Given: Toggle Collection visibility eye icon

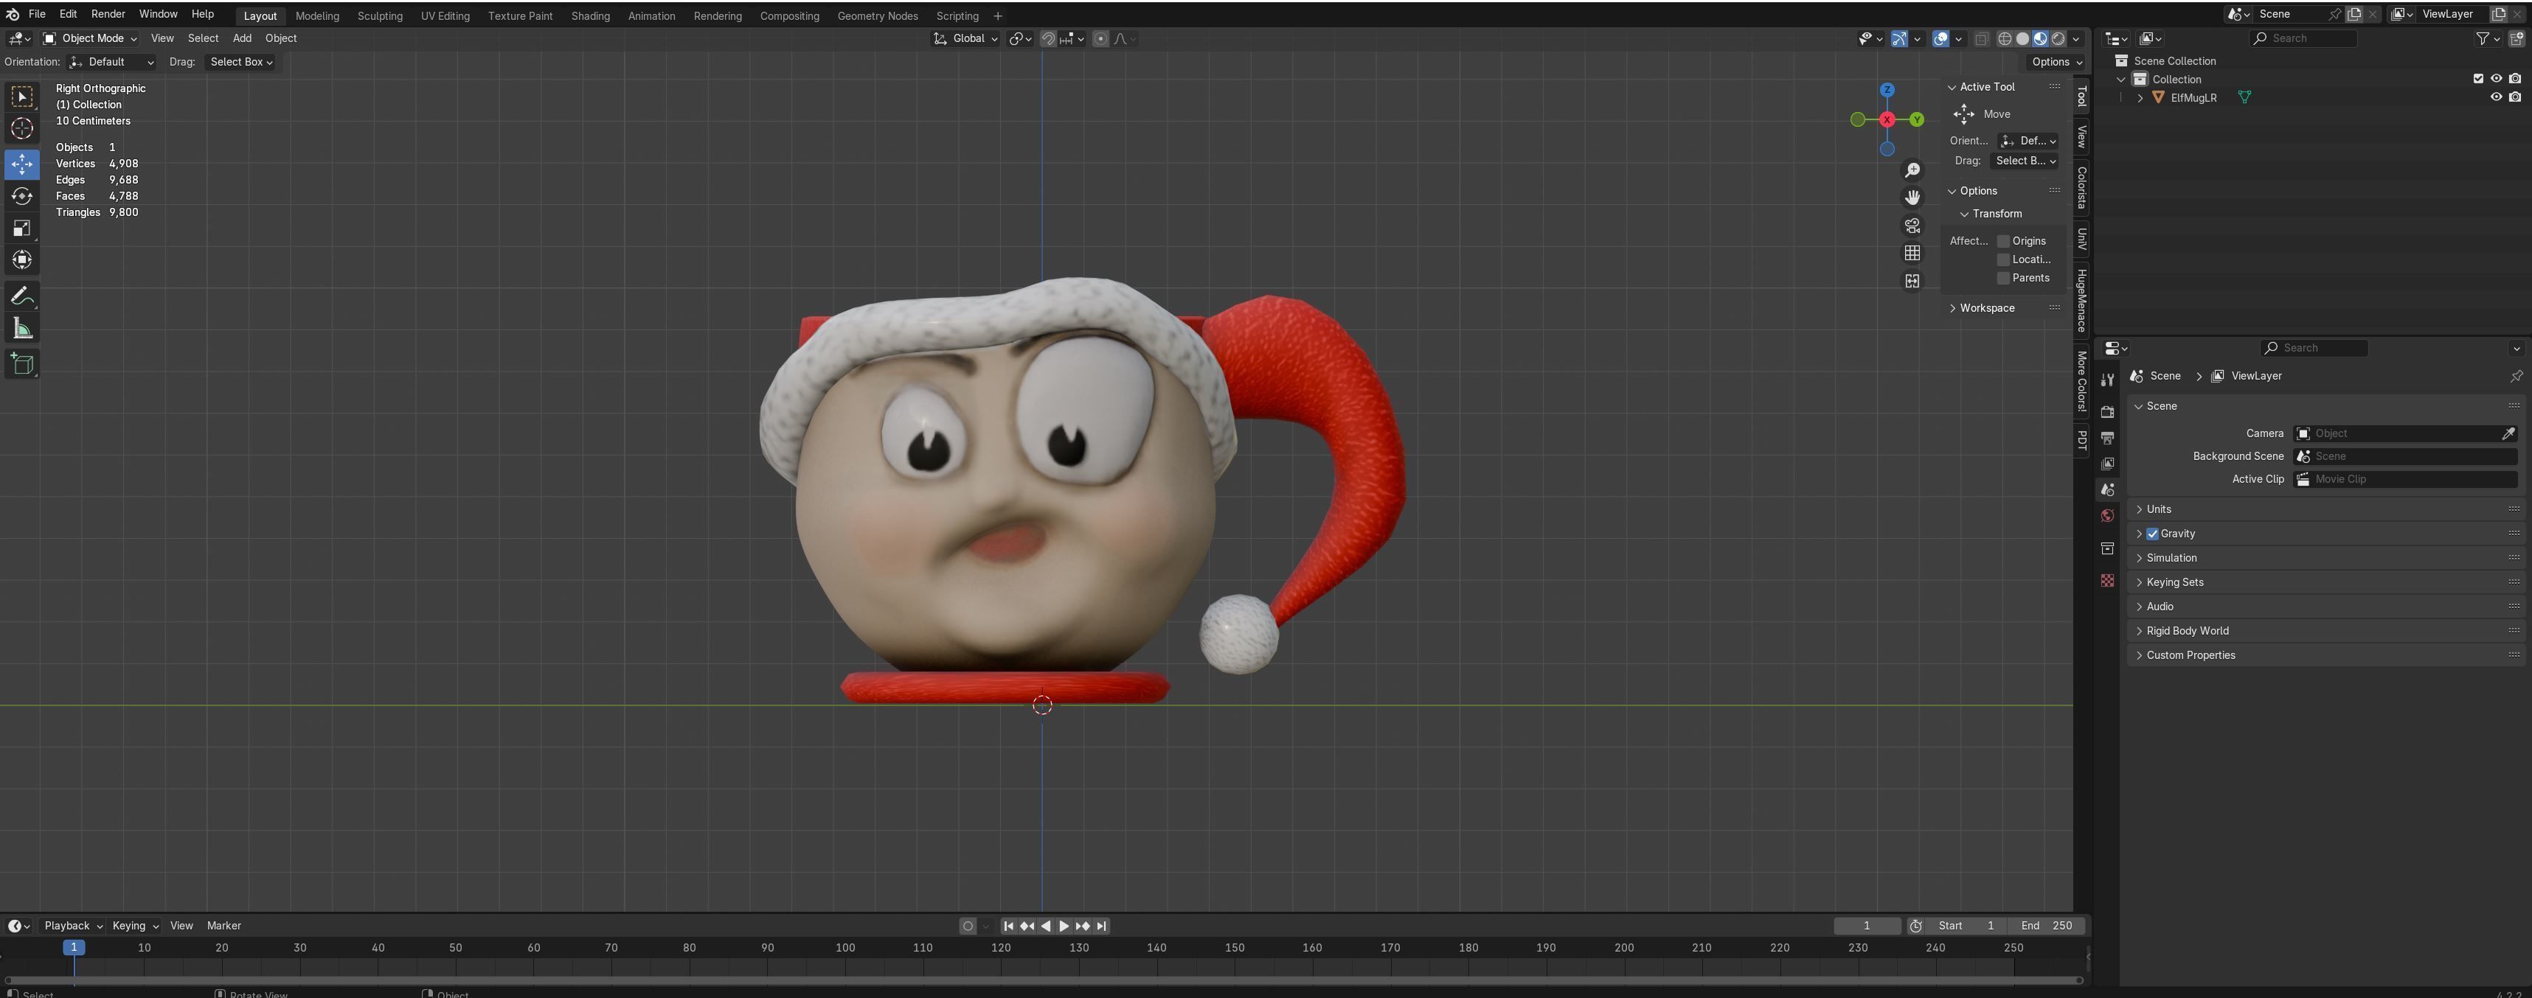Looking at the screenshot, I should pos(2496,79).
